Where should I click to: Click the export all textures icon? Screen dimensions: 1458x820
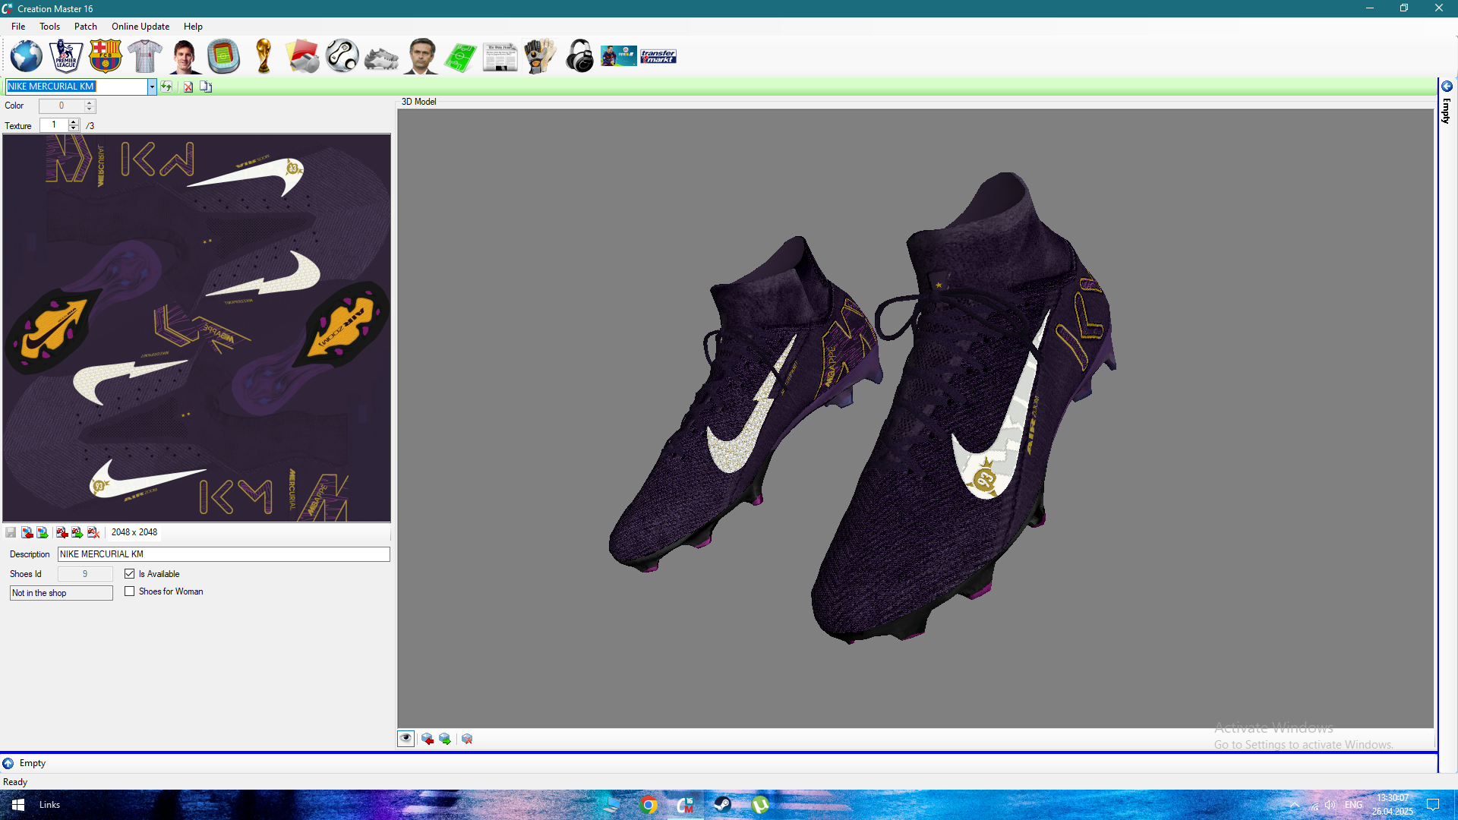pos(77,532)
